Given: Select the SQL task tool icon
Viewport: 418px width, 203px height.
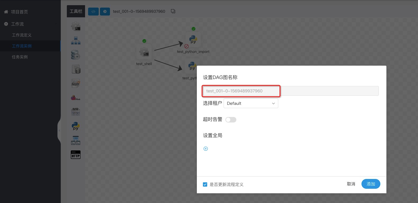Looking at the screenshot, I should tap(76, 69).
